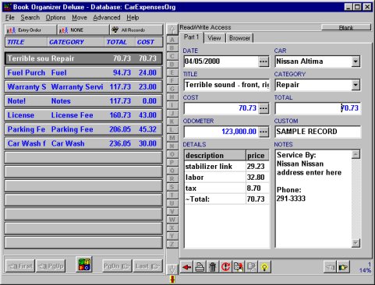Open the CATEGORY dropdown showing Repair
375x285 pixels.
click(x=356, y=85)
